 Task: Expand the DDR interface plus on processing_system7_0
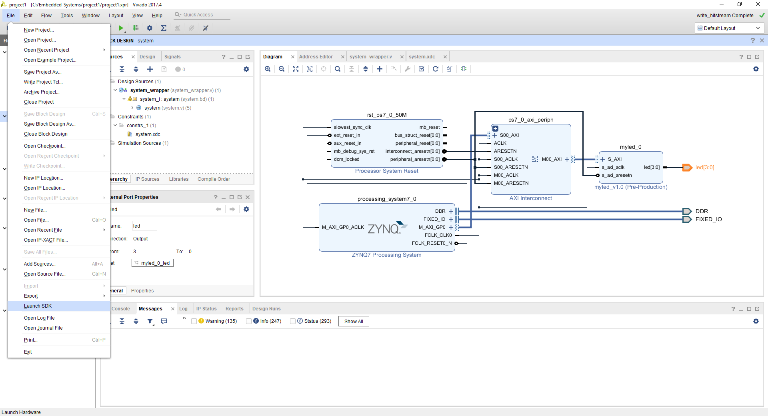[x=451, y=211]
